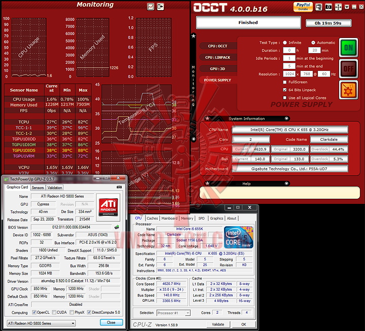Switch to CPU : OCCT test tab
The height and width of the screenshot is (331, 365).
pyautogui.click(x=217, y=46)
